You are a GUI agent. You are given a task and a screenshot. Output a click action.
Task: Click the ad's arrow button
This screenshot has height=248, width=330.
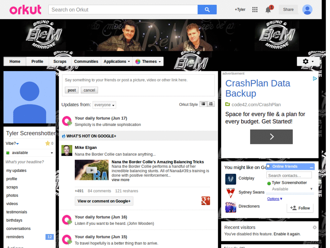(271, 137)
